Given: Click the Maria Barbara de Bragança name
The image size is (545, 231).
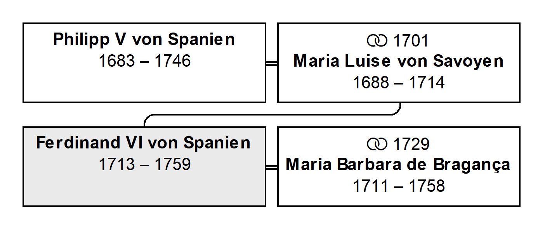Looking at the screenshot, I should pyautogui.click(x=398, y=165).
